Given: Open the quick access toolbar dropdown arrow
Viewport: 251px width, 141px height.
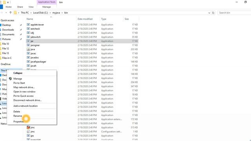Looking at the screenshot, I should 8,2.
